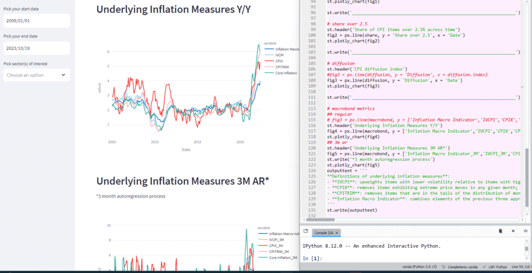Viewport: 532px width, 273px height.
Task: Toggle IVCPI series in Y/Y chart legend
Action: point(274,56)
